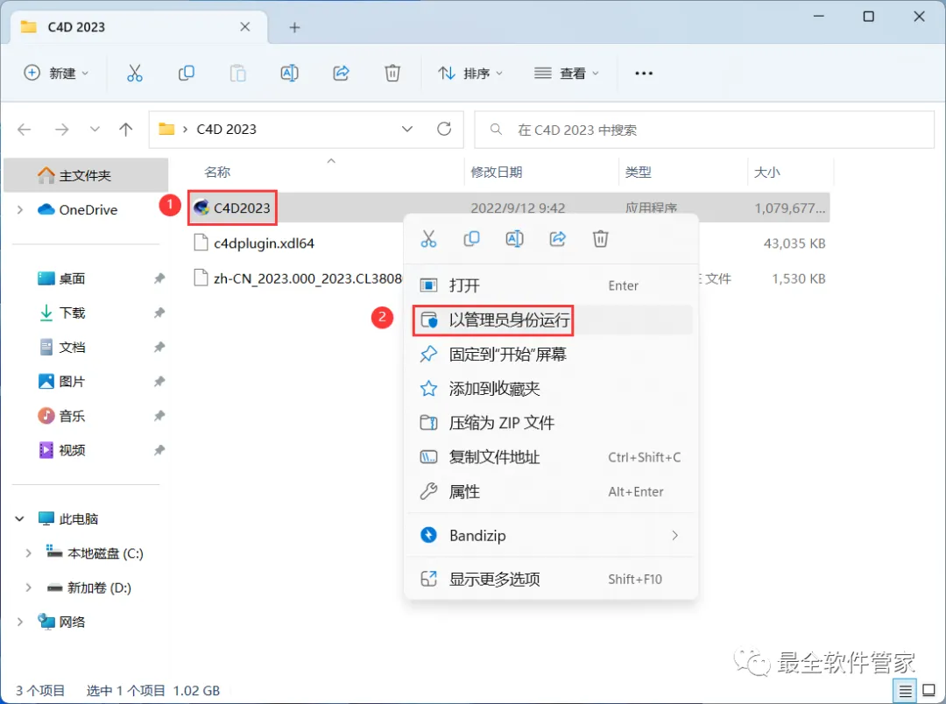Open Pictures (图片) quick access folder
Viewport: 946px width, 704px height.
(x=61, y=381)
